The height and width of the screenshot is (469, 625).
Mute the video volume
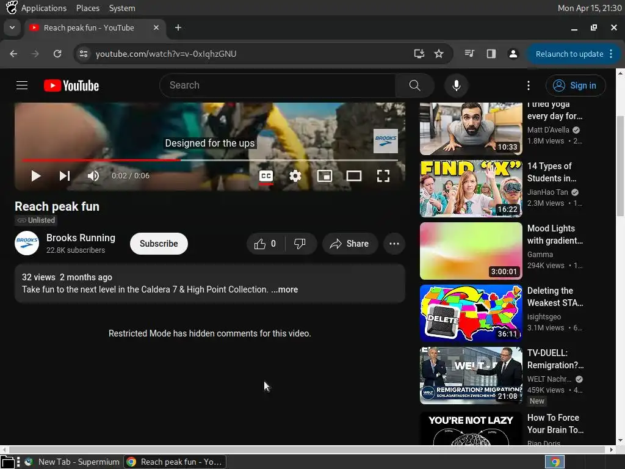click(x=93, y=176)
